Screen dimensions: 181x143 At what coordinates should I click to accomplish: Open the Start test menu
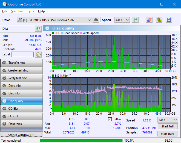click(17, 11)
